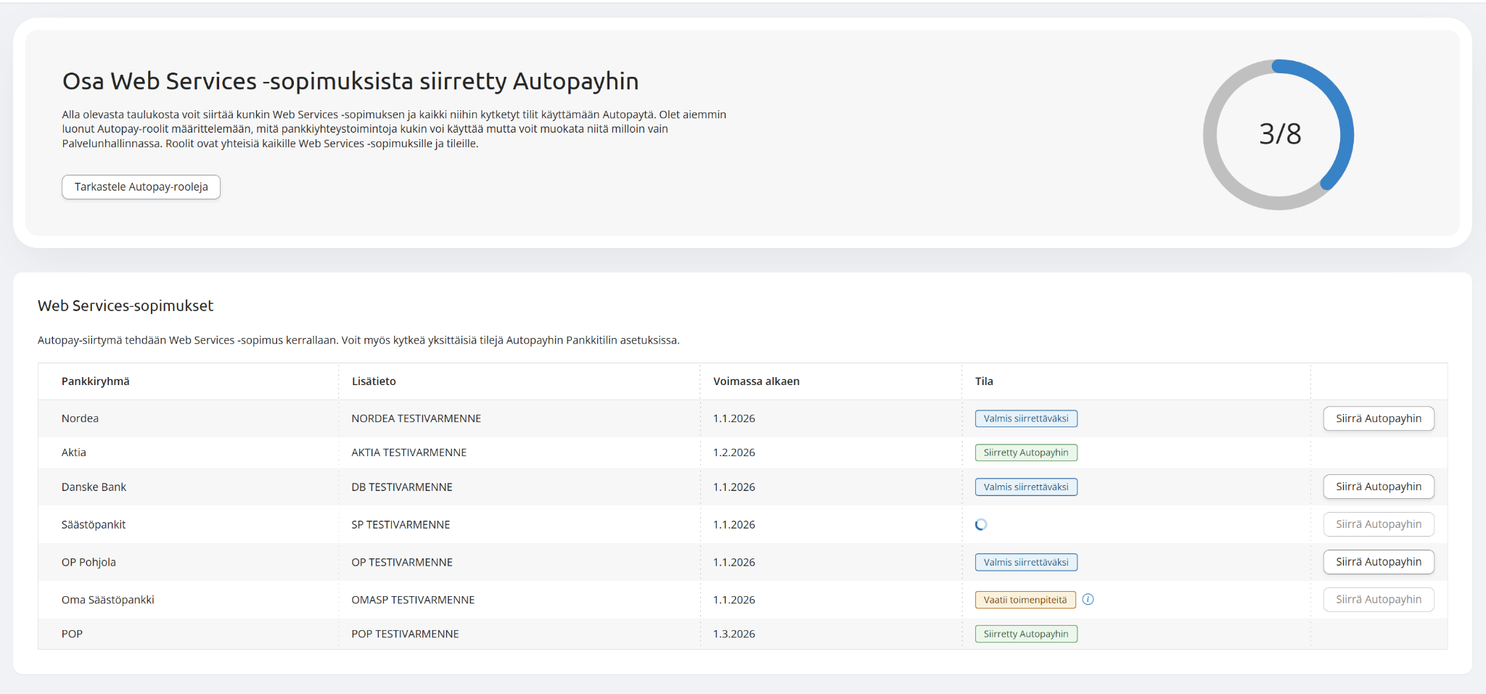Click Aktia's Siirretty Autopayhin status badge

tap(1025, 453)
